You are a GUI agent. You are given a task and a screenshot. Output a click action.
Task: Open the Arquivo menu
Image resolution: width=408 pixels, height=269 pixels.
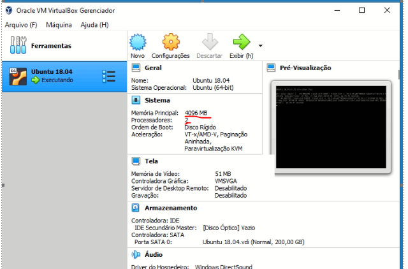(21, 25)
